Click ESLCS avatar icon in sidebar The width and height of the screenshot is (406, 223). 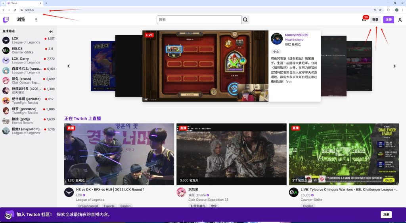[6, 50]
